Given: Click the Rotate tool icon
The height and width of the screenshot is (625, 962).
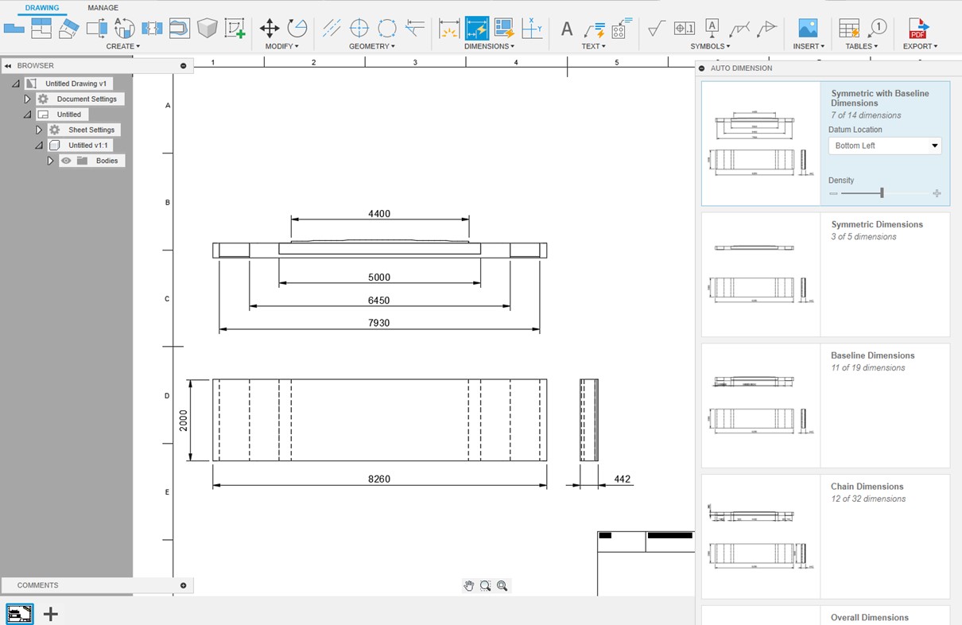Looking at the screenshot, I should point(297,29).
